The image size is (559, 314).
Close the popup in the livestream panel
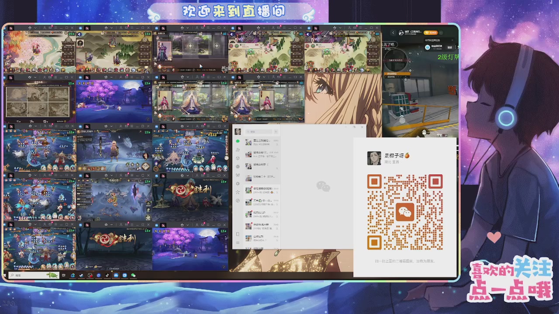[x=452, y=40]
